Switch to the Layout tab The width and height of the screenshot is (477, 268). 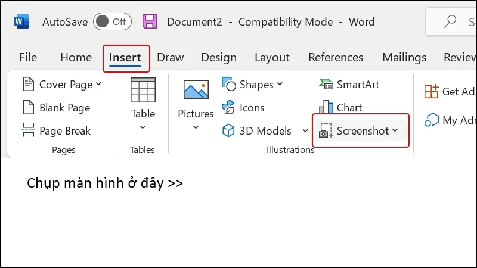[x=272, y=57]
